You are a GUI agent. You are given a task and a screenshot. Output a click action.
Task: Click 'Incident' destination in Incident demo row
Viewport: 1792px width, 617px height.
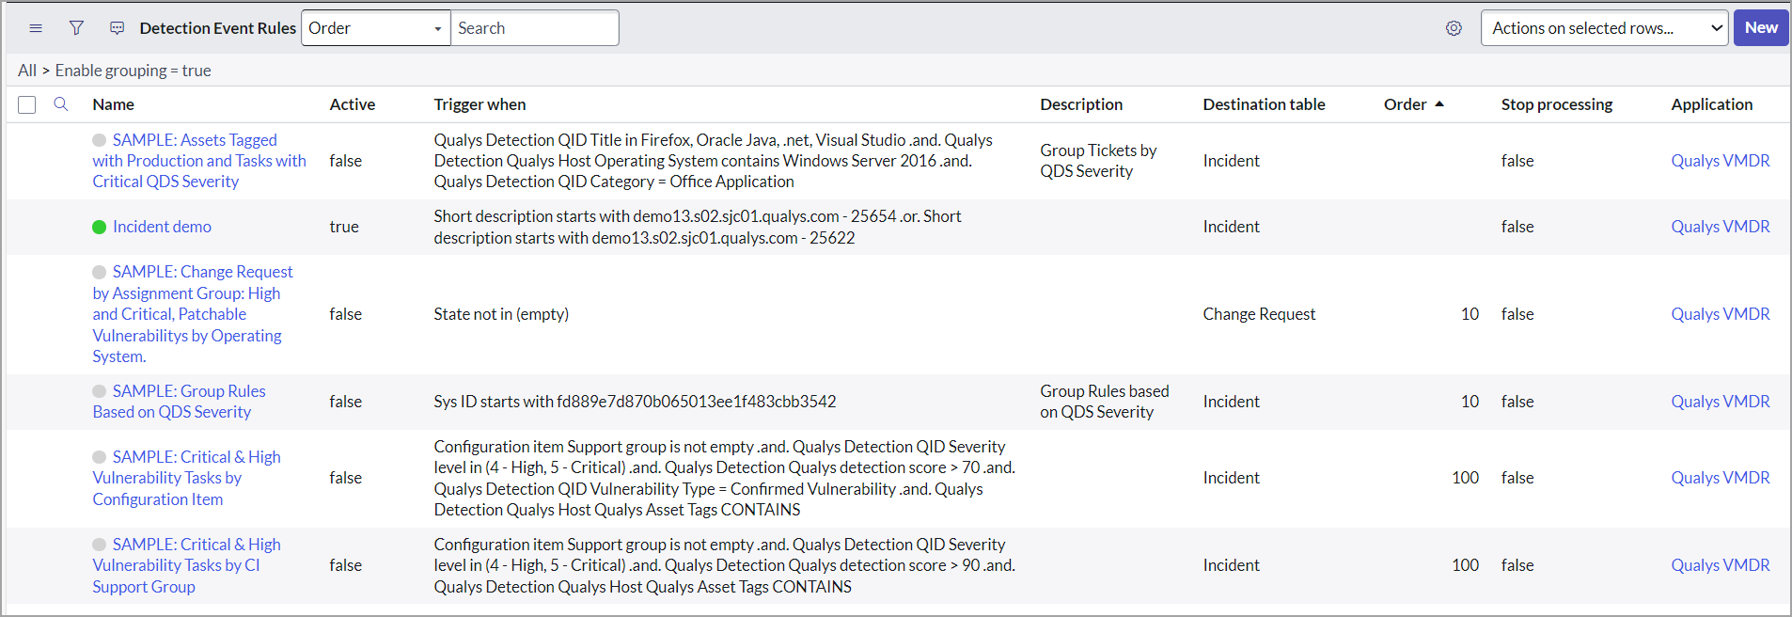[1231, 227]
